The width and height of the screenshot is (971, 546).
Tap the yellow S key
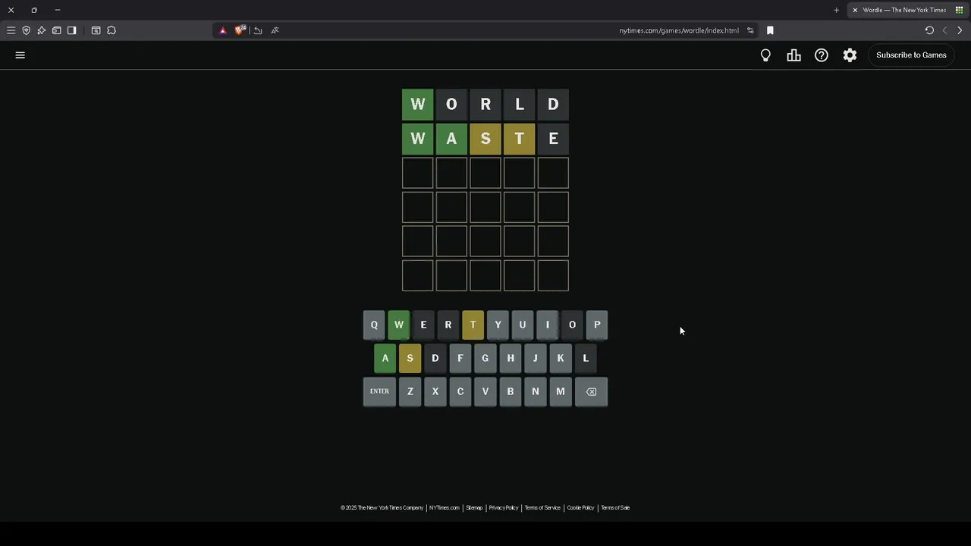pyautogui.click(x=410, y=358)
